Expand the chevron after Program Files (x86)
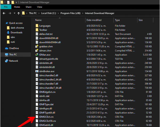 point(83,13)
